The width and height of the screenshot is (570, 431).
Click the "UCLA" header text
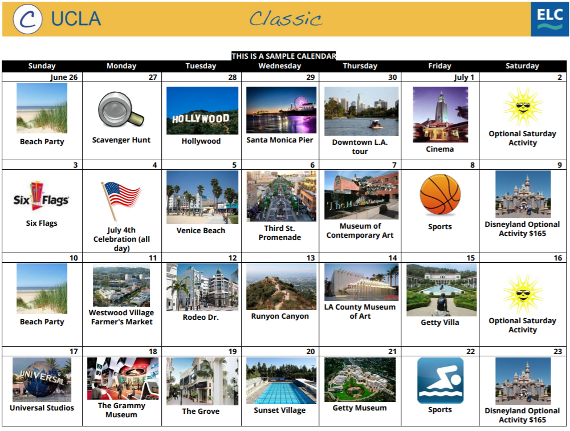(76, 19)
